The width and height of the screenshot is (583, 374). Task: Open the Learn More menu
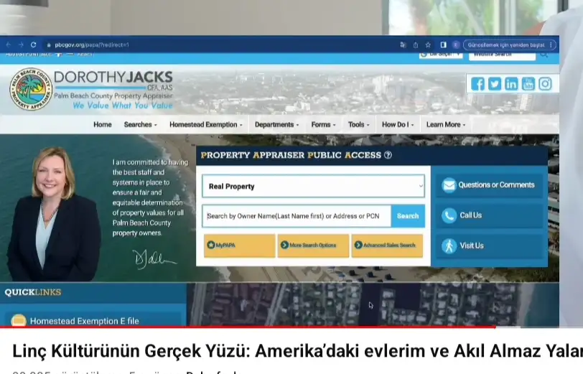tap(445, 125)
